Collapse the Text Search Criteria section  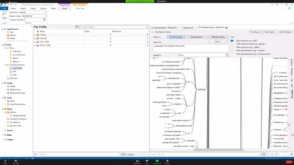pyautogui.click(x=152, y=32)
